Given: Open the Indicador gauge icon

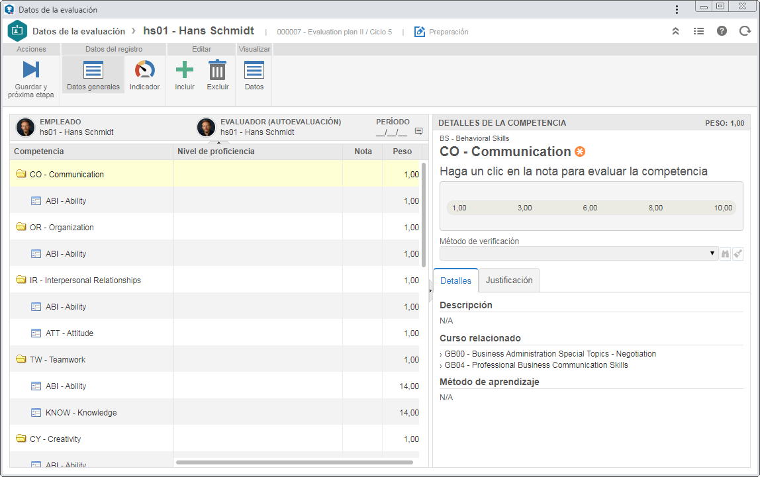Looking at the screenshot, I should (x=144, y=69).
